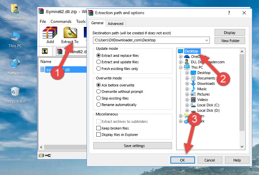This screenshot has height=175, width=259.
Task: Enable Keep broken files checkbox
Action: pyautogui.click(x=98, y=128)
